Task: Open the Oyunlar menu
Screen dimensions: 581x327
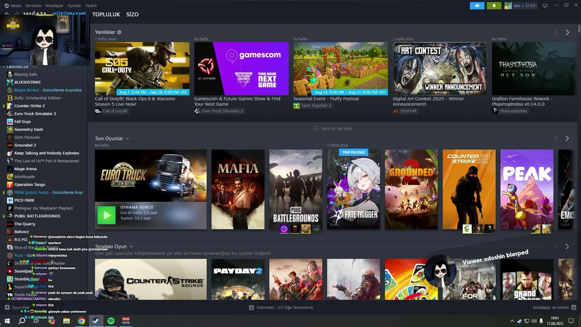Action: pyautogui.click(x=74, y=5)
